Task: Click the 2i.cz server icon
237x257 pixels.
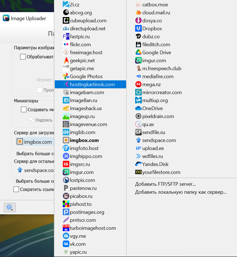Action: tap(66, 5)
